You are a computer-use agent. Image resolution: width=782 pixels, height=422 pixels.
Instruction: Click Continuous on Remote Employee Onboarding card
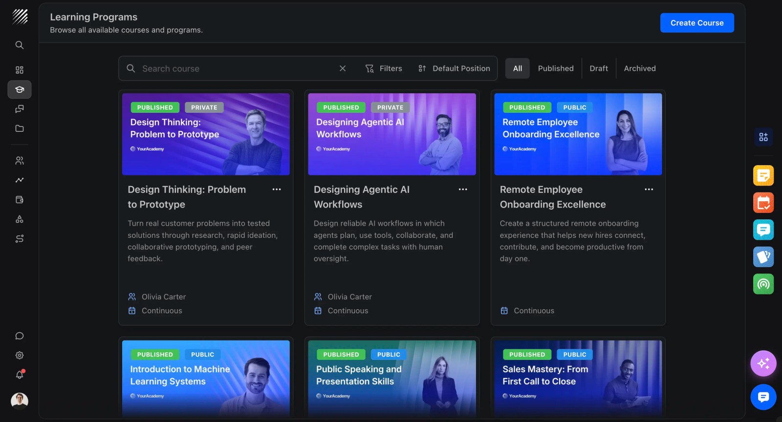[534, 311]
